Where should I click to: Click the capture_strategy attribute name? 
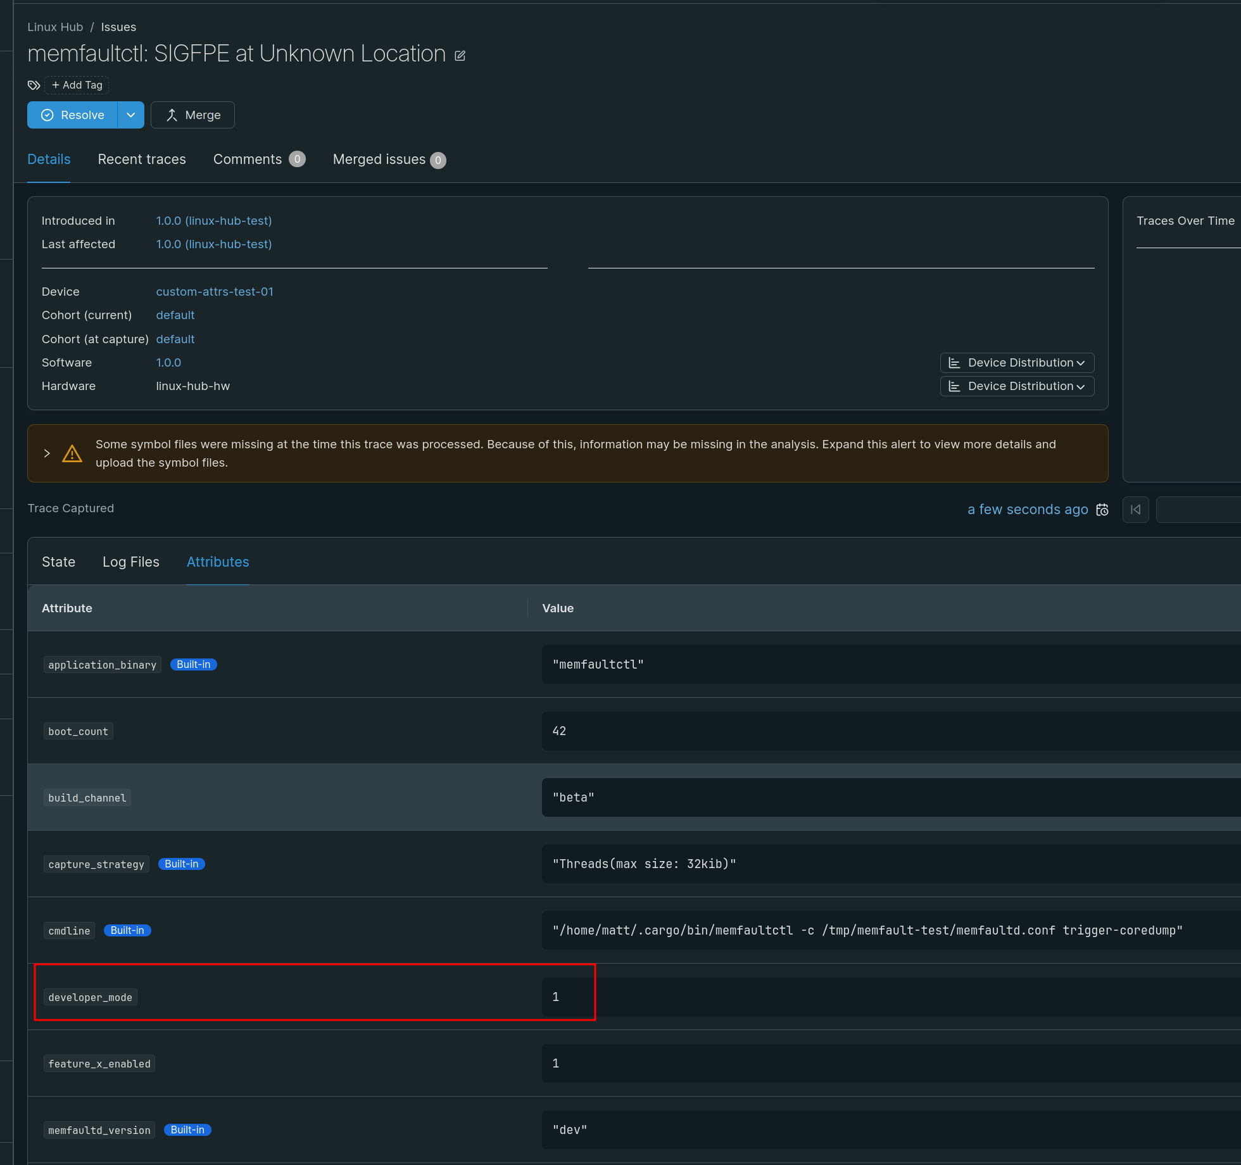click(x=96, y=864)
